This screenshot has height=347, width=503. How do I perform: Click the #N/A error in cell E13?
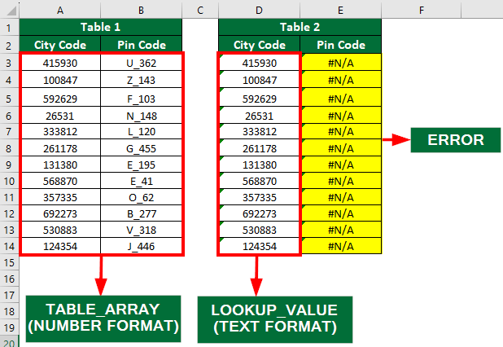341,230
